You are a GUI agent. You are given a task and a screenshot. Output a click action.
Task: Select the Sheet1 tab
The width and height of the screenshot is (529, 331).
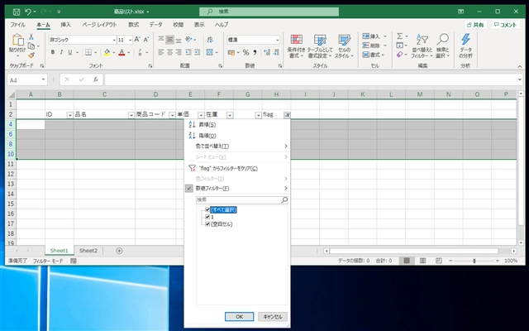coord(59,251)
